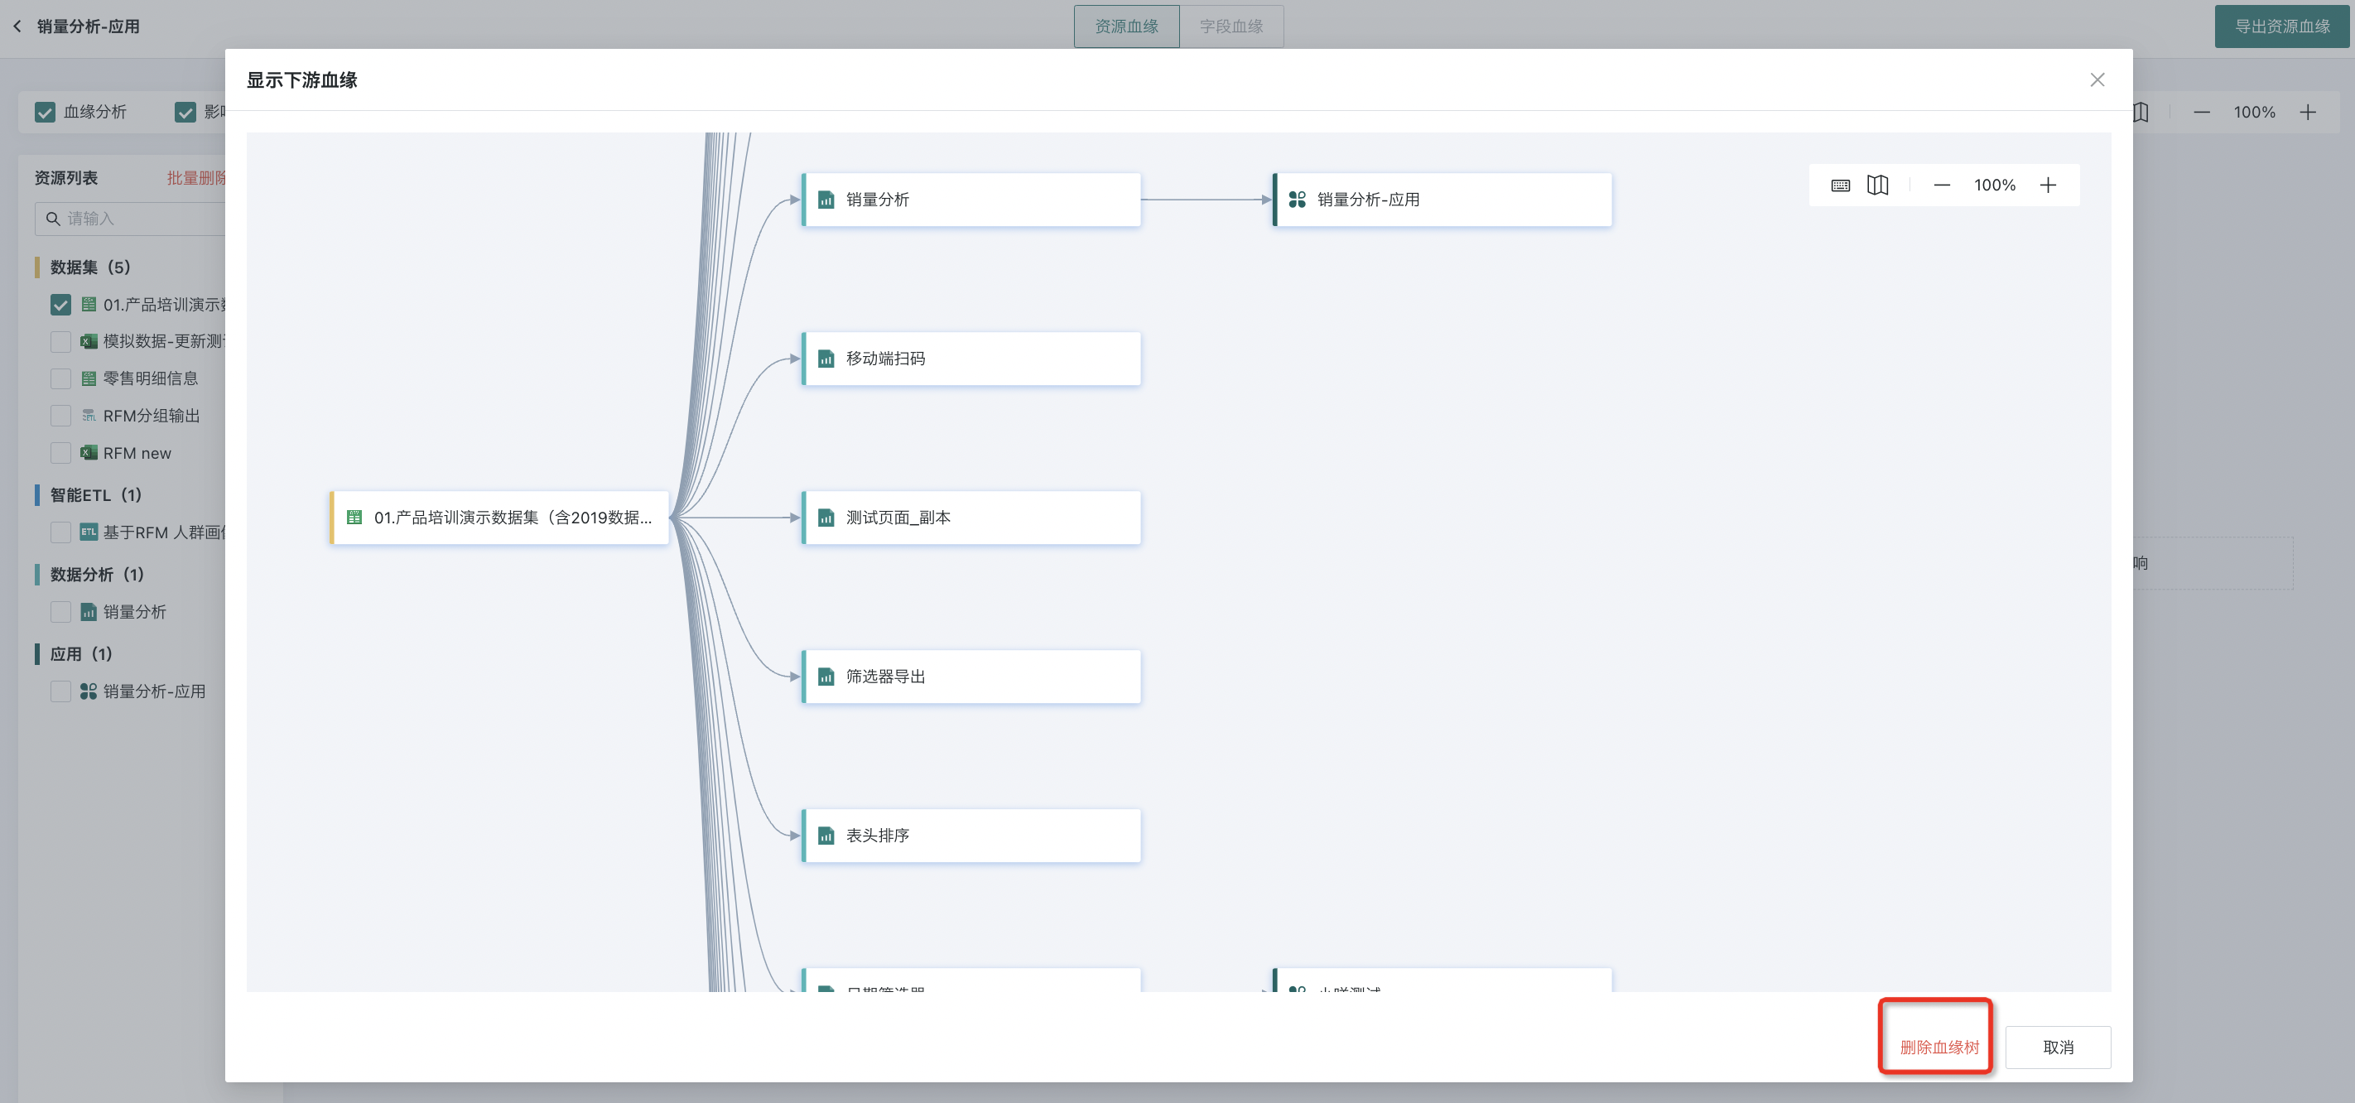2355x1103 pixels.
Task: Click ETL icon of 基于RFM 人群画像
Action: pos(89,532)
